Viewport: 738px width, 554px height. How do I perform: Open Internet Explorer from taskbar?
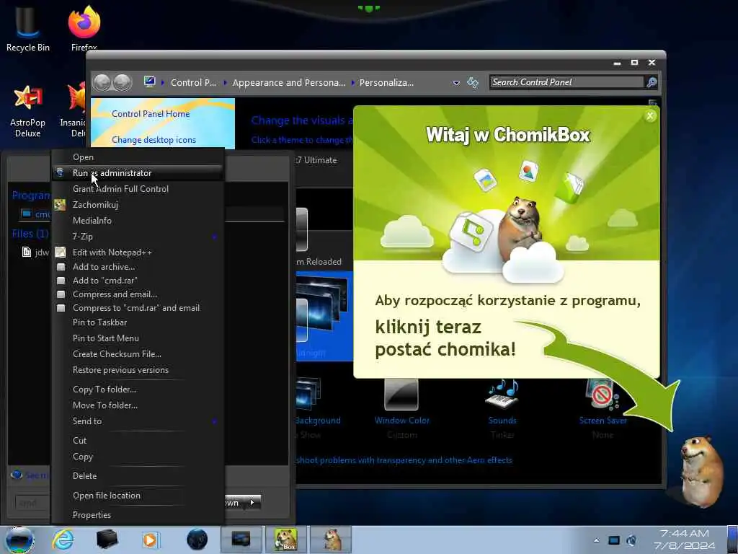click(x=63, y=540)
